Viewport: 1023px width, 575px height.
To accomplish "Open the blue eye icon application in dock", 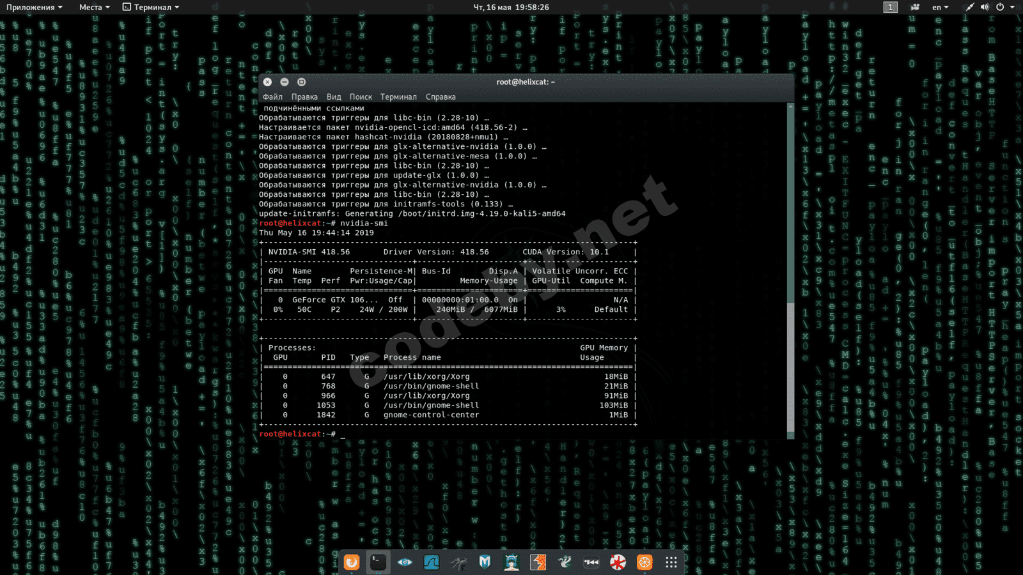I will (x=405, y=562).
